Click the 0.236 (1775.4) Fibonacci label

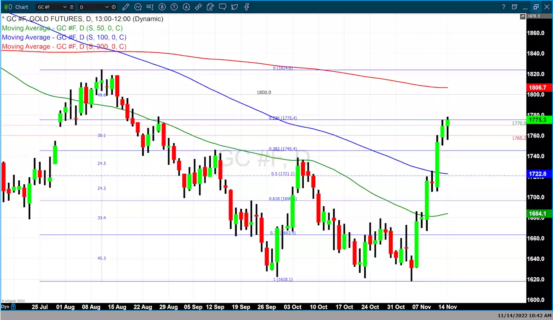coord(283,118)
